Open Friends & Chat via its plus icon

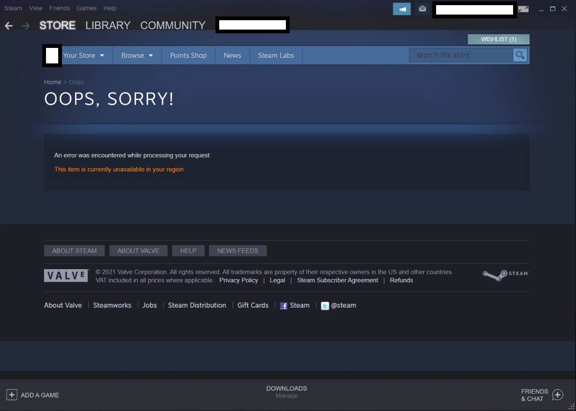pyautogui.click(x=558, y=395)
